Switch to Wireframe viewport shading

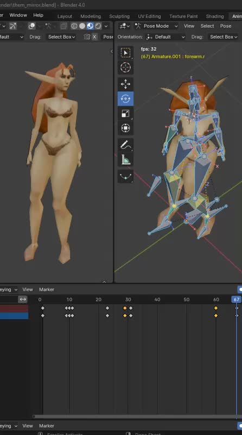tap(74, 26)
